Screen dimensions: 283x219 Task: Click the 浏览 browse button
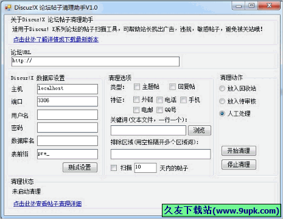click(x=200, y=130)
